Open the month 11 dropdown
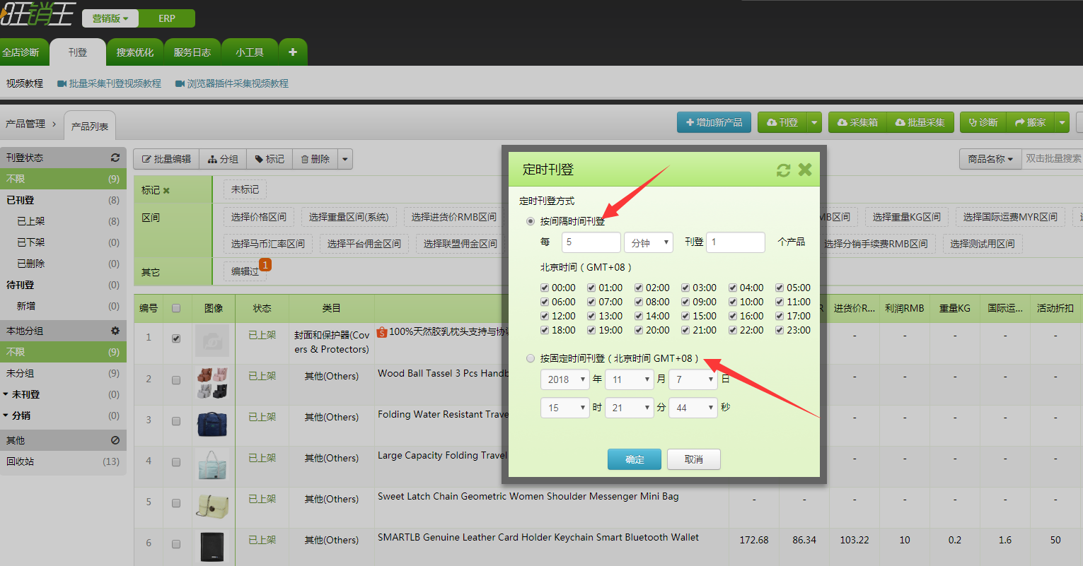Viewport: 1083px width, 566px height. coord(630,379)
